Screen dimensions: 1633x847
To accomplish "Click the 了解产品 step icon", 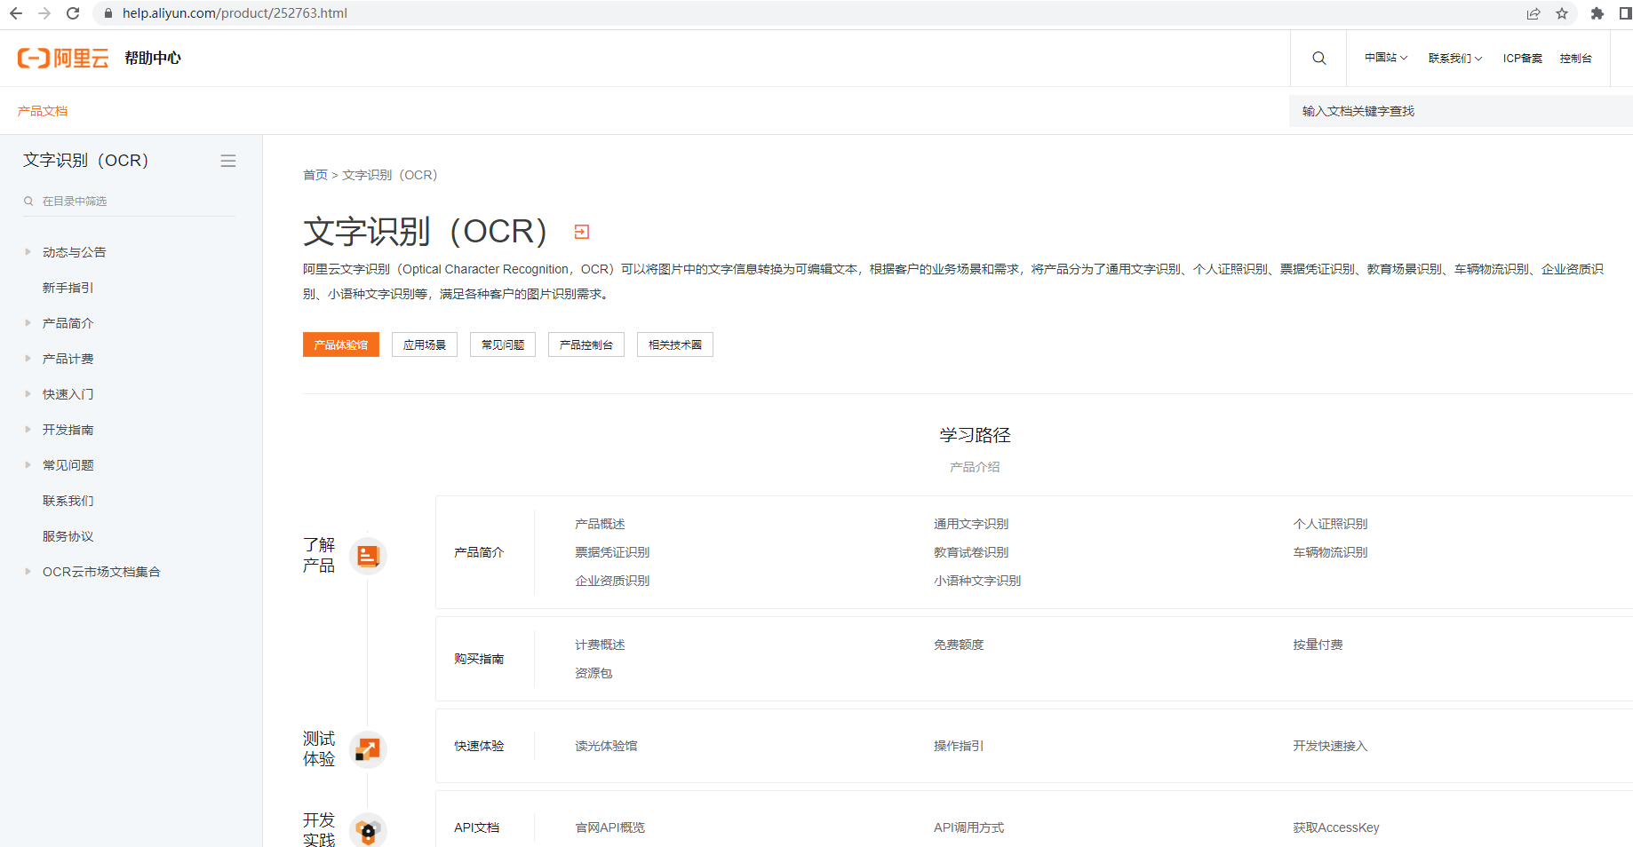I will pyautogui.click(x=368, y=556).
